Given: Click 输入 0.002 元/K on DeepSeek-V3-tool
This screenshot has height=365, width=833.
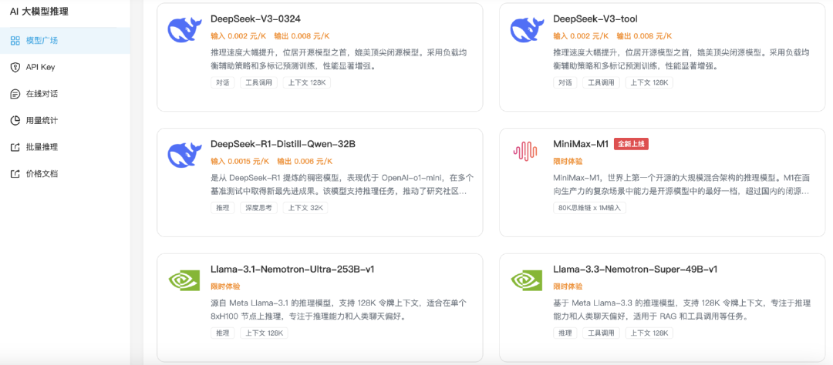Looking at the screenshot, I should 581,36.
